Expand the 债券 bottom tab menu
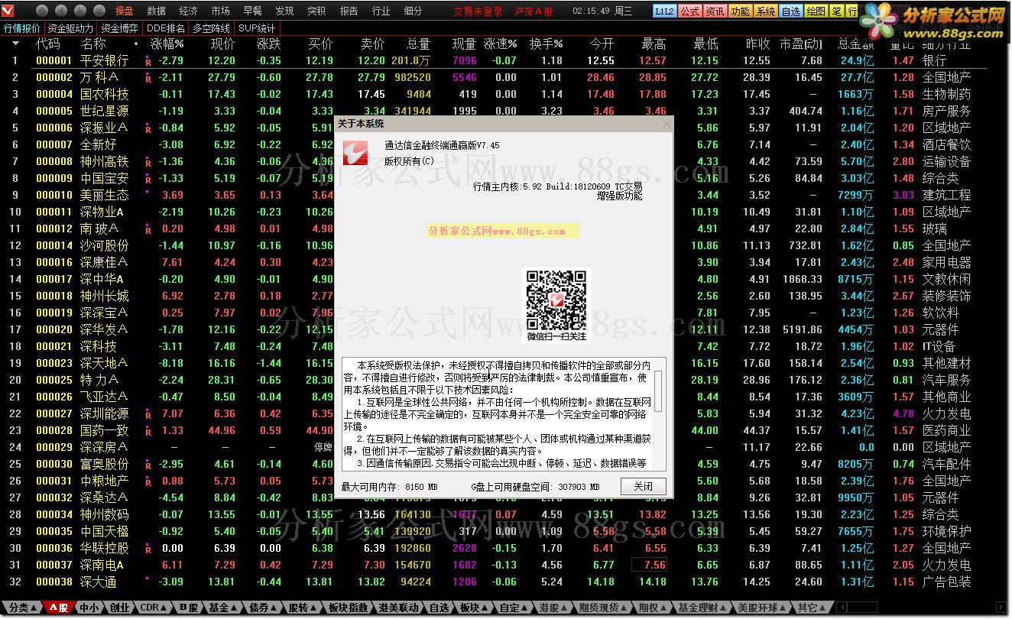Viewport: 1012px width, 619px height. tap(262, 608)
